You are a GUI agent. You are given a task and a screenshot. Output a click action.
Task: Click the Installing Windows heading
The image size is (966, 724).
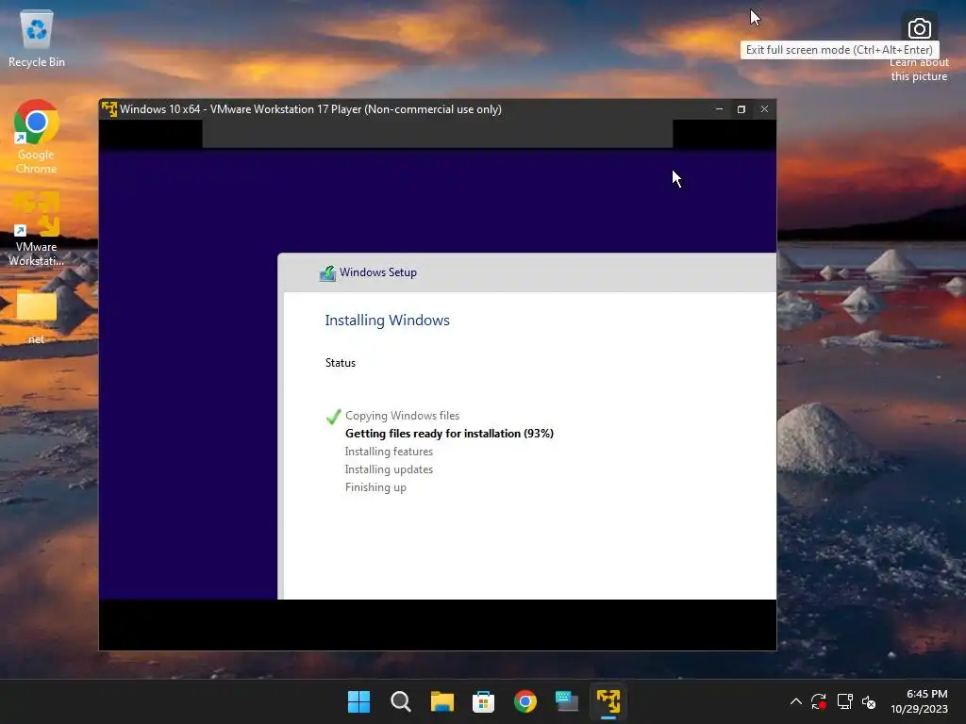click(387, 321)
